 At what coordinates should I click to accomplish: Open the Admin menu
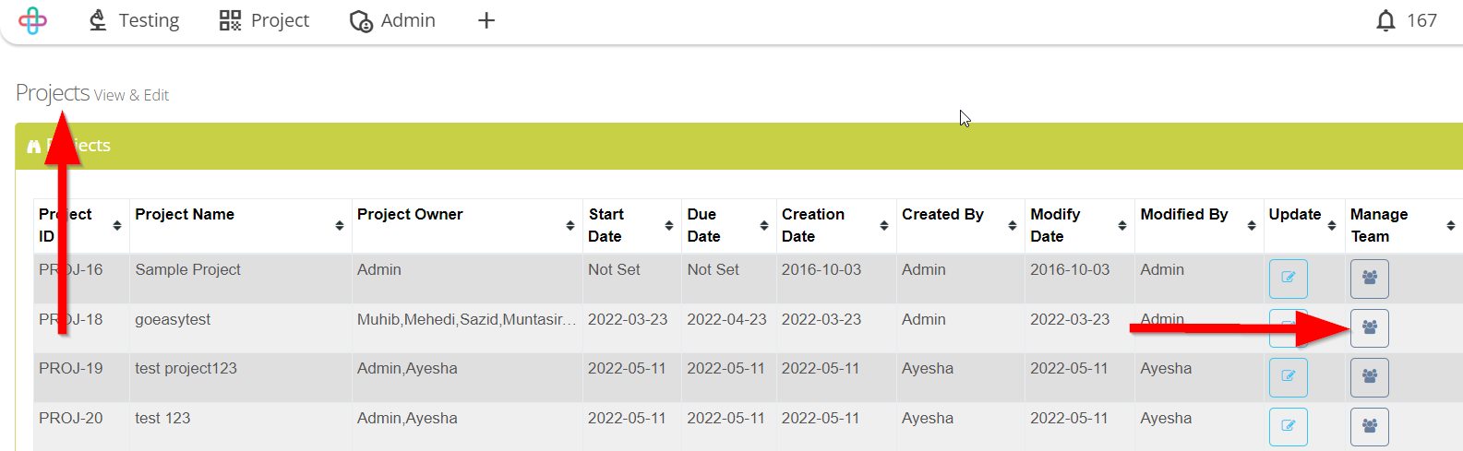[392, 20]
